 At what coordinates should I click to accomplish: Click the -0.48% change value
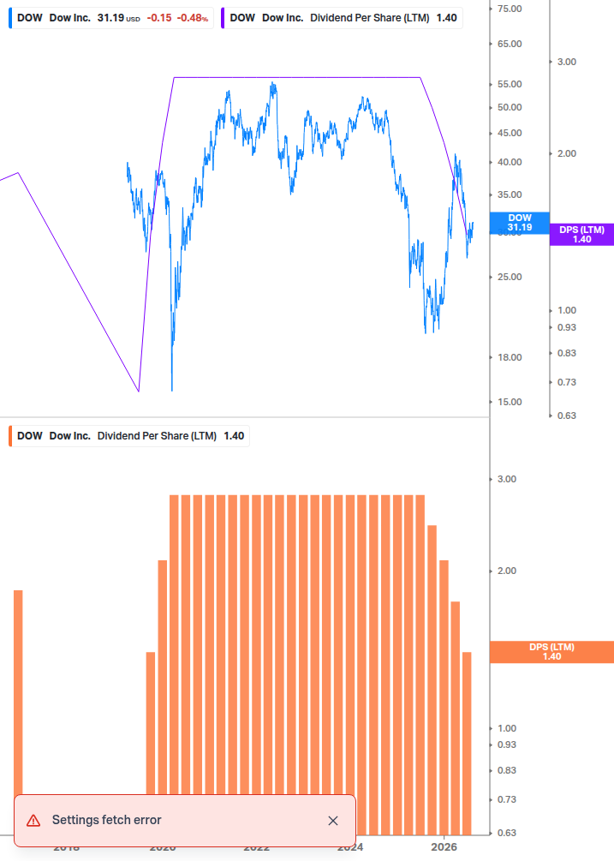pos(193,18)
